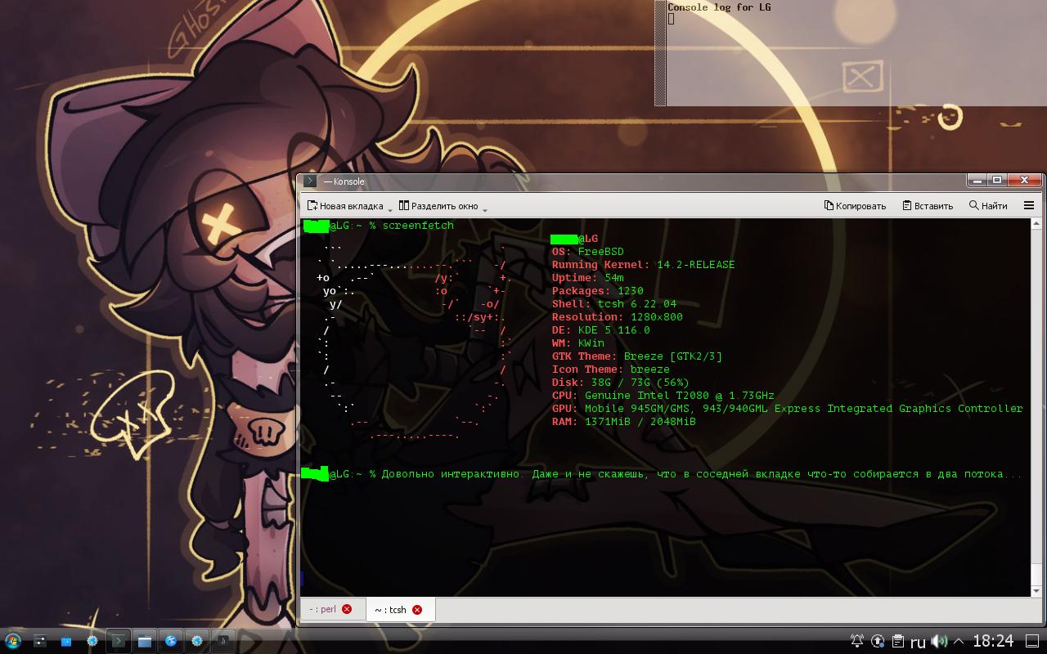Click the 'Вставить' paste button
The width and height of the screenshot is (1047, 654).
point(928,206)
